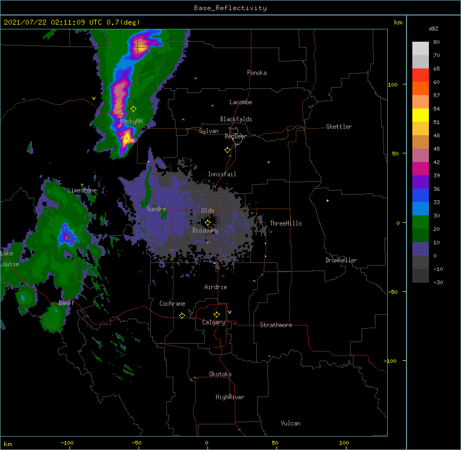Viewport: 461px width, 450px height.
Task: Select the Strathmore label
Action: click(x=276, y=325)
